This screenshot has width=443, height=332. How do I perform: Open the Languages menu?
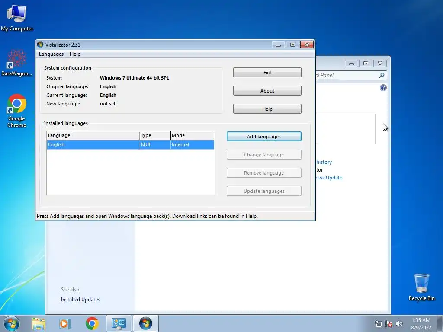point(51,54)
